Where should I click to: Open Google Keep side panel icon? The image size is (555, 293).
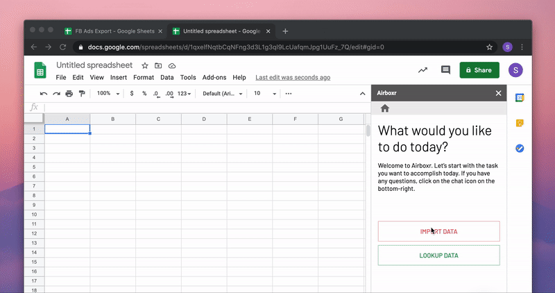519,124
